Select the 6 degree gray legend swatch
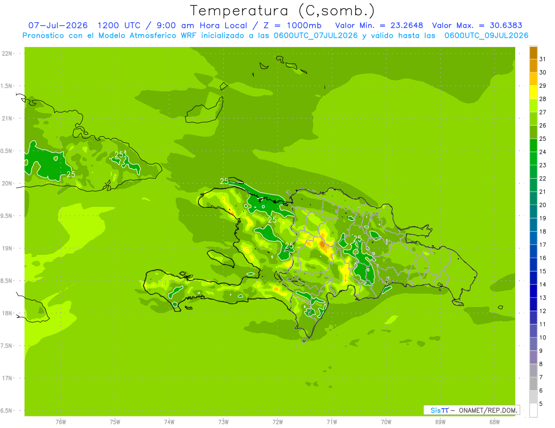 pos(533,384)
